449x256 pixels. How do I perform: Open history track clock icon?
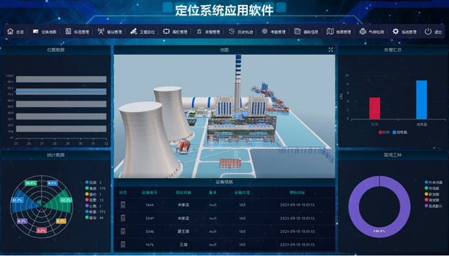pos(232,32)
